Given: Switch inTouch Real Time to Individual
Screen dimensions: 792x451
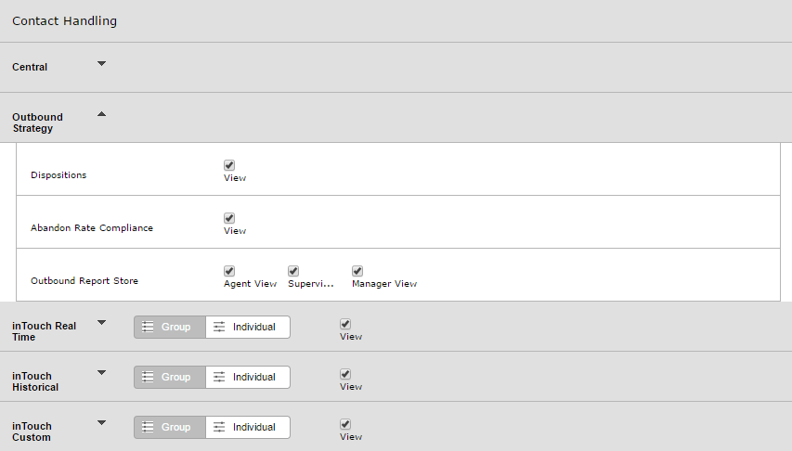Looking at the screenshot, I should click(248, 327).
